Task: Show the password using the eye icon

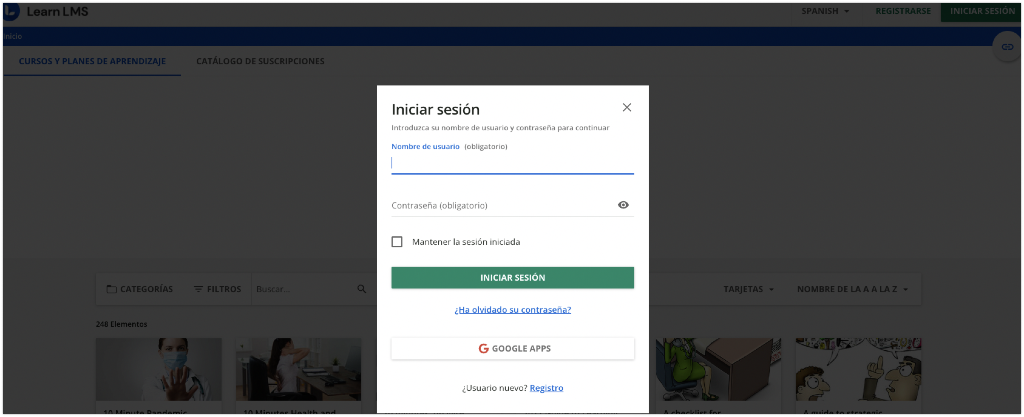Action: [x=623, y=205]
